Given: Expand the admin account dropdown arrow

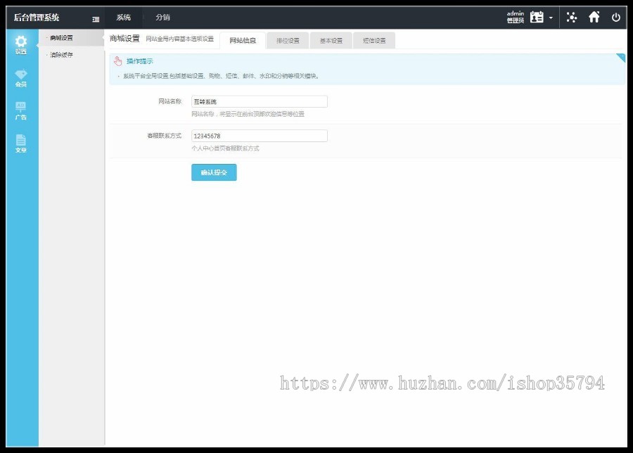Looking at the screenshot, I should pos(551,18).
